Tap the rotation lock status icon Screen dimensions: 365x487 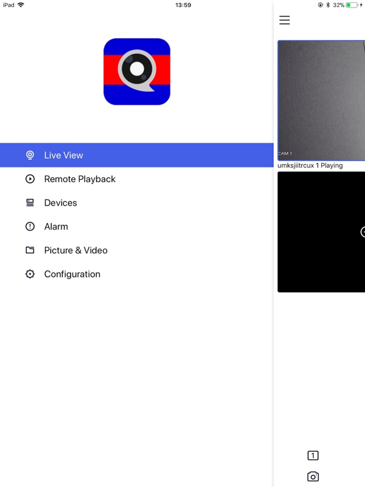click(321, 5)
